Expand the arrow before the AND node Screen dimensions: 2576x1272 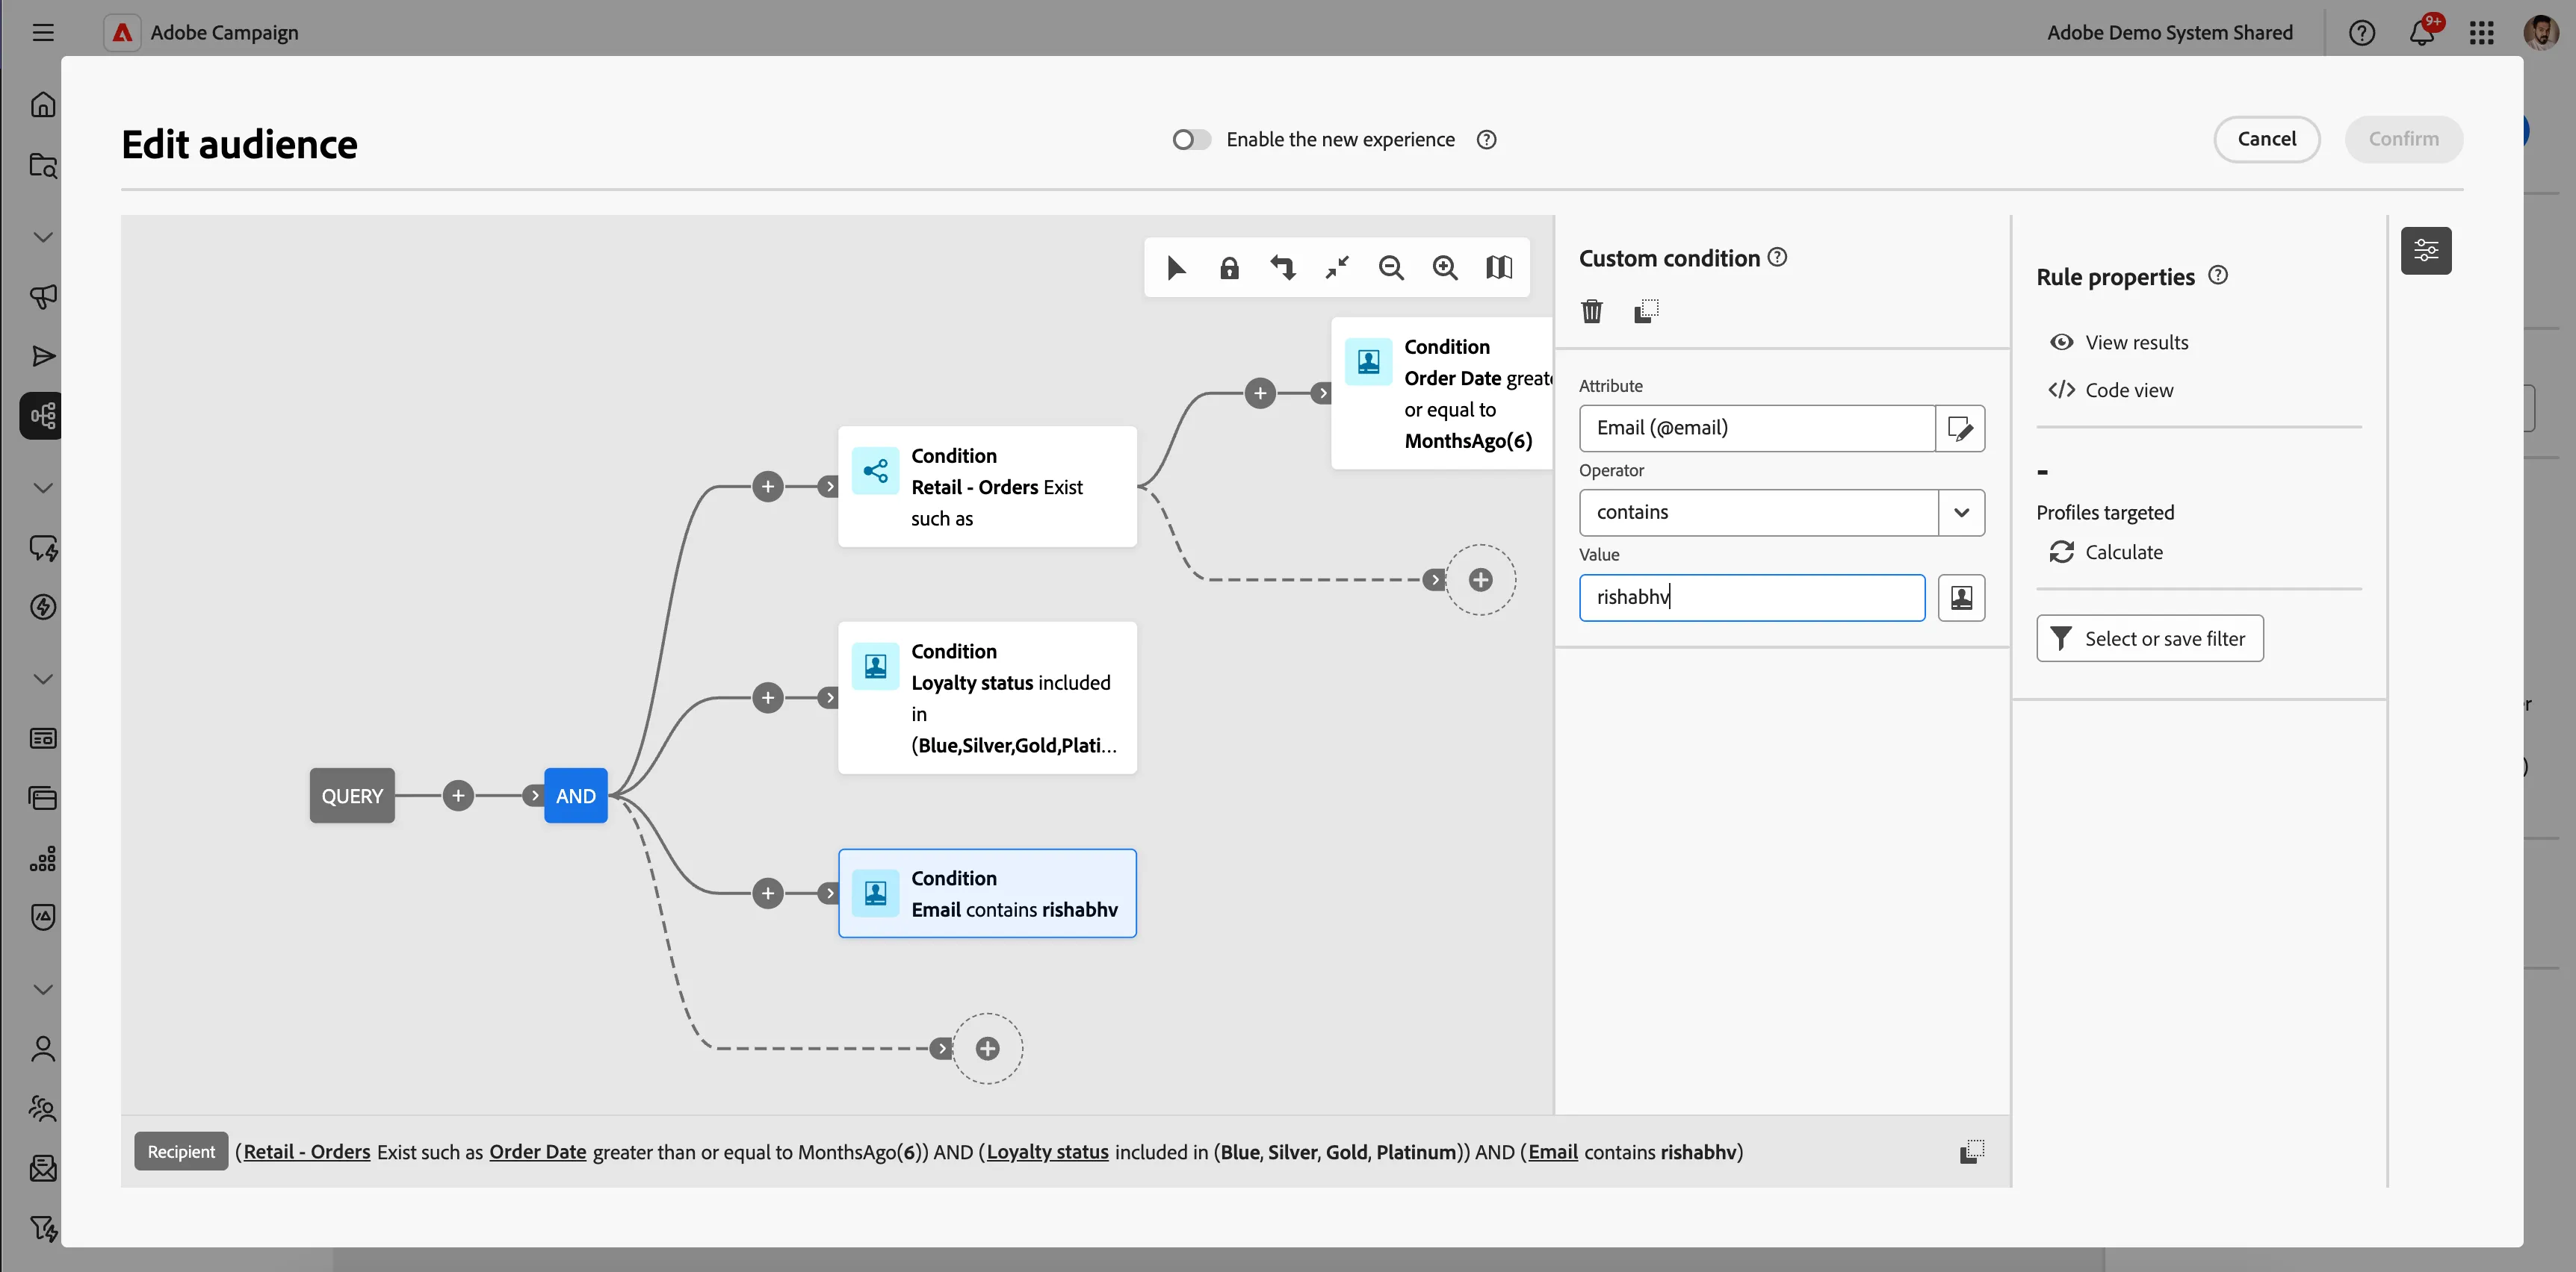tap(535, 796)
